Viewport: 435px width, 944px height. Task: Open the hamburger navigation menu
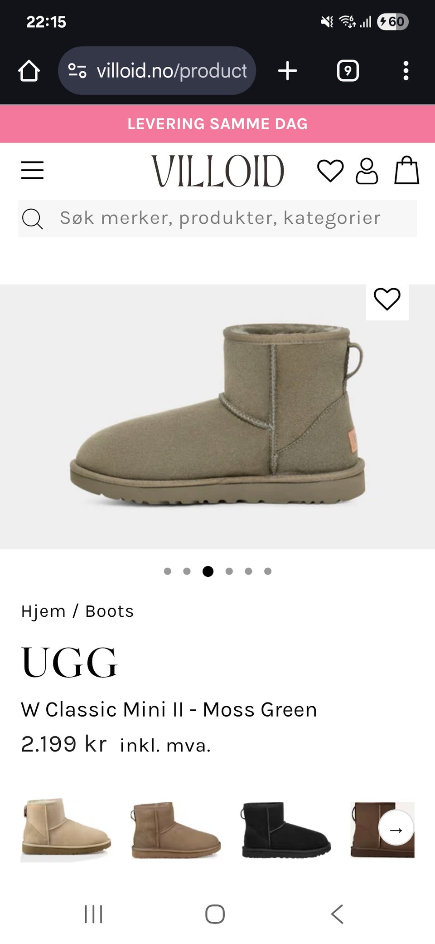pyautogui.click(x=32, y=170)
